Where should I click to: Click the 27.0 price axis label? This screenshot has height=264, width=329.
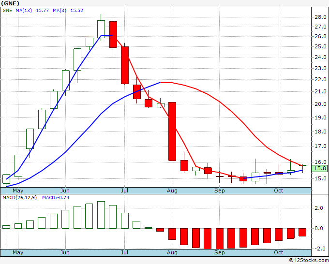click(x=320, y=27)
